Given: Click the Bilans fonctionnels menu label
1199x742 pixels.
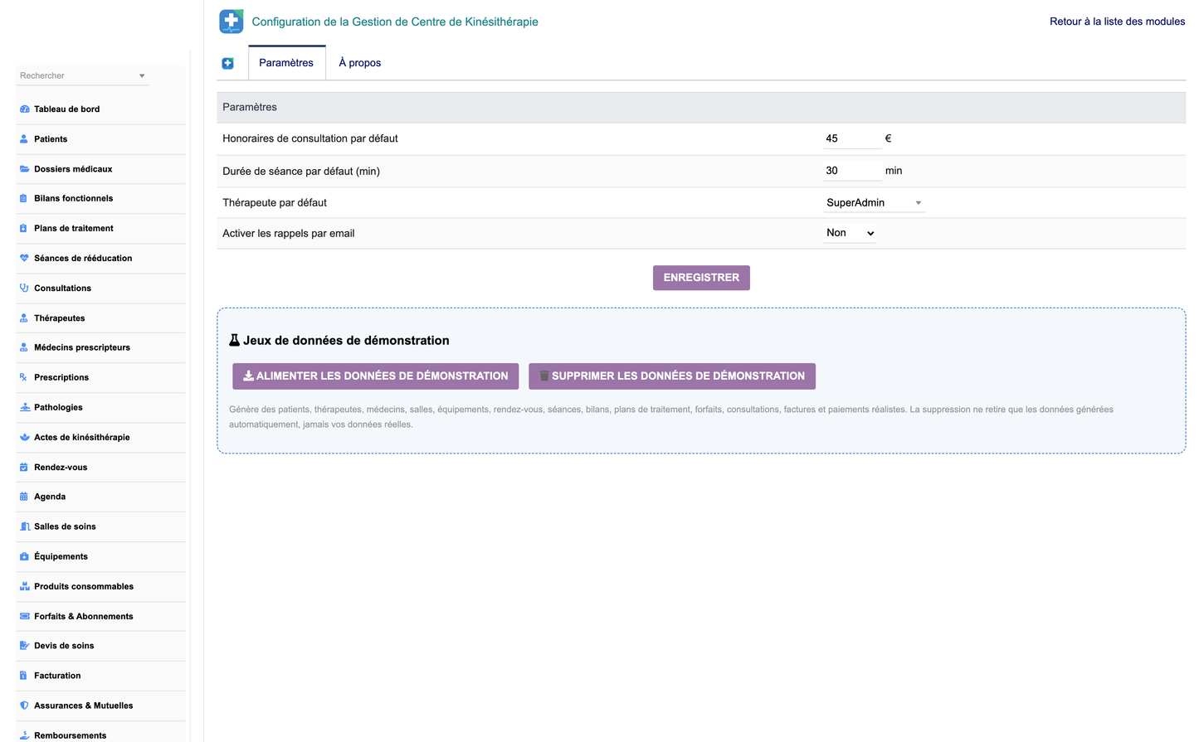Looking at the screenshot, I should point(73,199).
